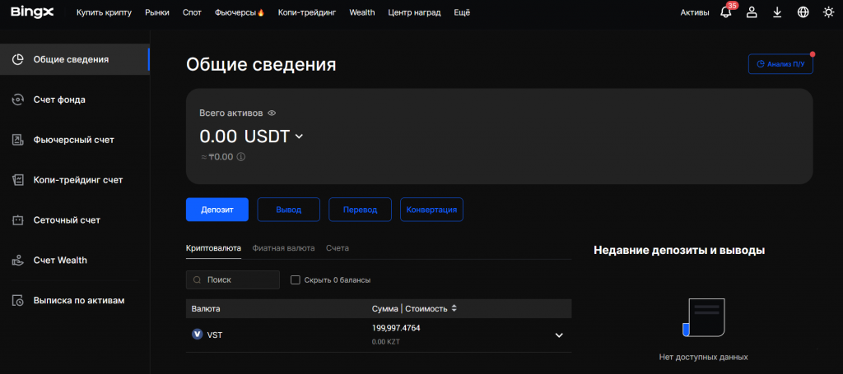The height and width of the screenshot is (374, 843).
Task: Click the Сеточный счет robot icon
Action: [x=18, y=220]
